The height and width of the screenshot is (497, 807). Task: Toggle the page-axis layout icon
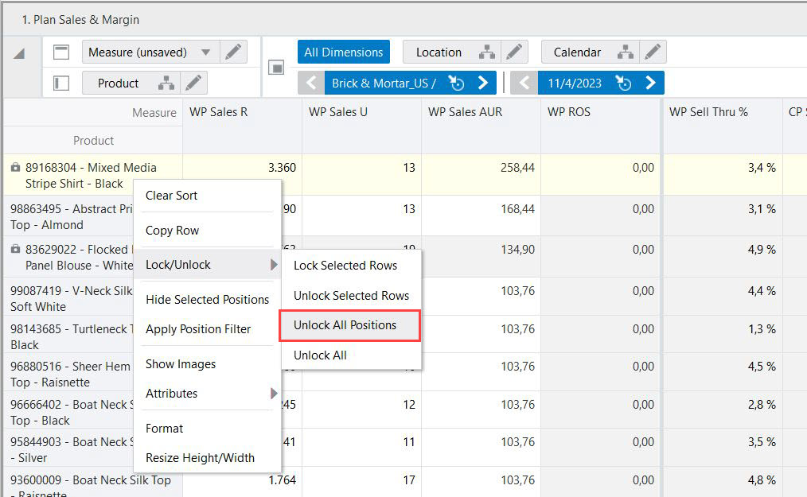(x=276, y=68)
